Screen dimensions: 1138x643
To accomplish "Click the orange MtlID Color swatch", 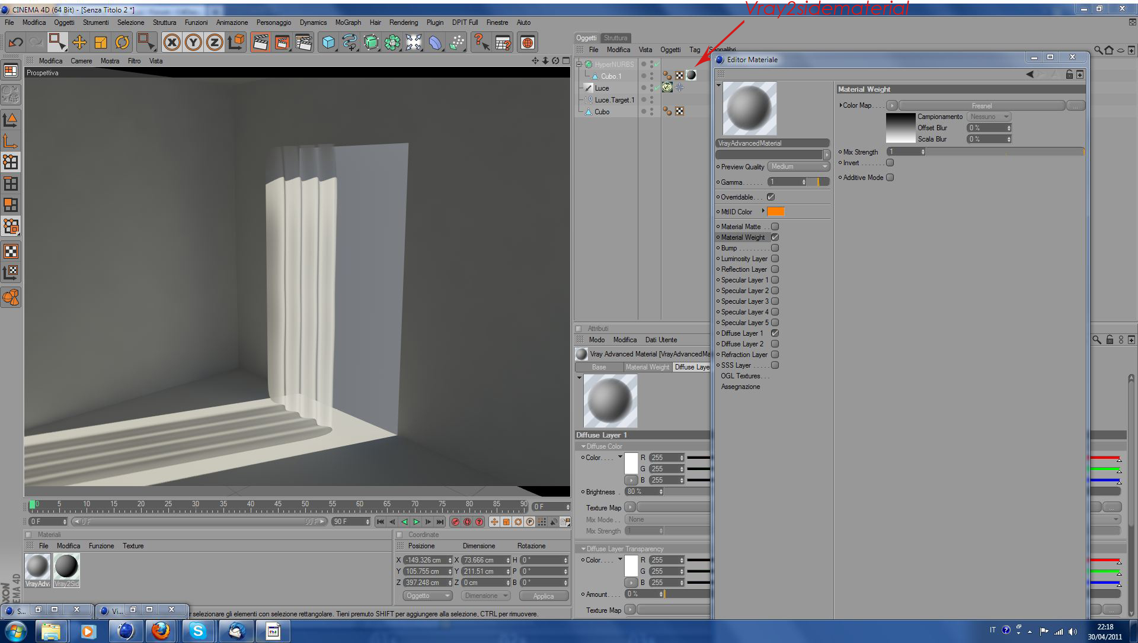I will tap(775, 212).
